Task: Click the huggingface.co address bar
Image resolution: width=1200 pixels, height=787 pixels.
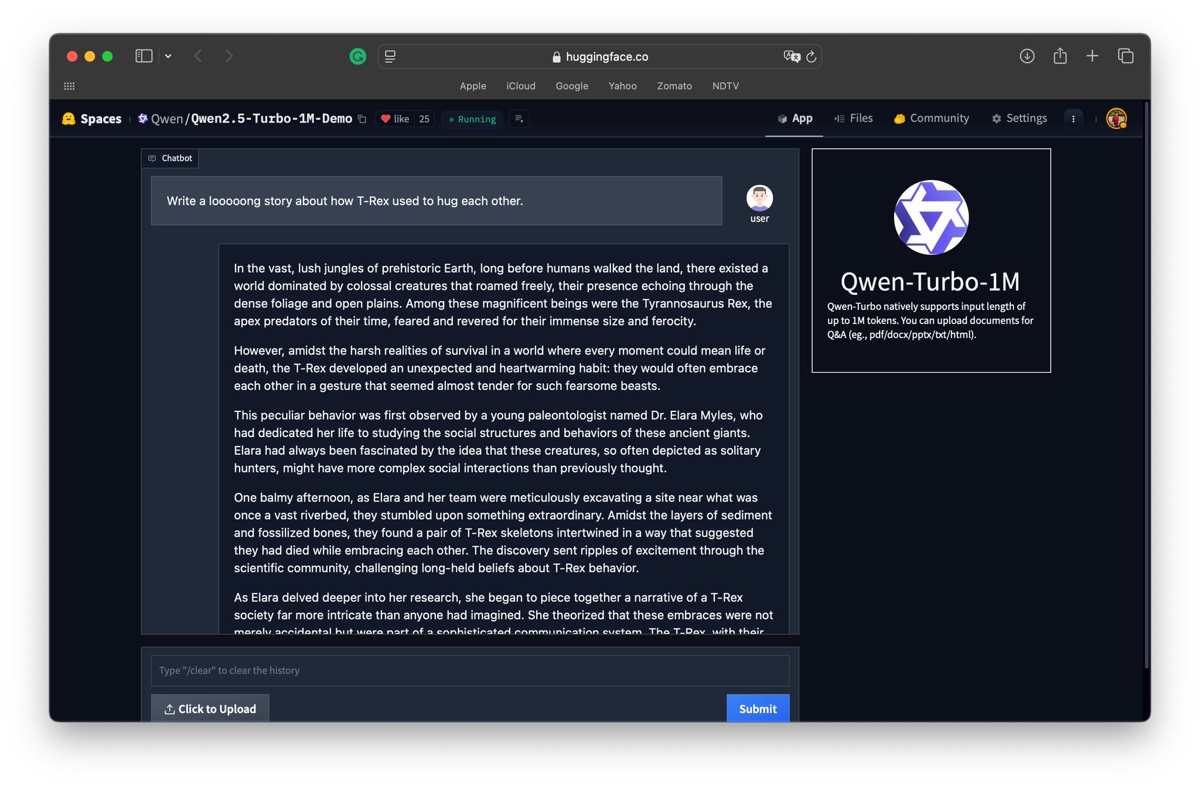Action: click(x=599, y=56)
